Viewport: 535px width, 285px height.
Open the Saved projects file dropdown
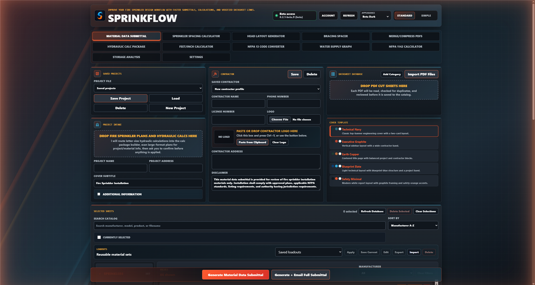click(x=148, y=88)
